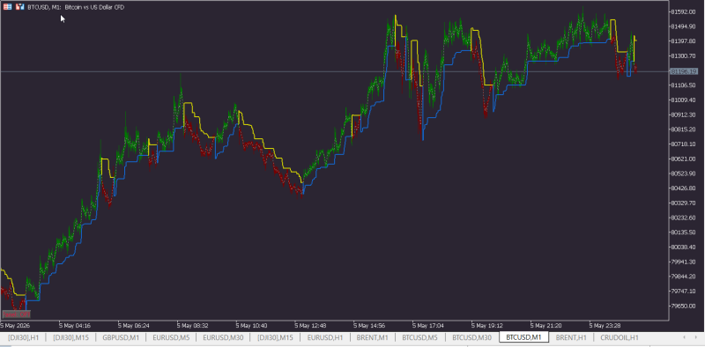Click the 80621.00 price scale label
This screenshot has width=705, height=347.
684,159
